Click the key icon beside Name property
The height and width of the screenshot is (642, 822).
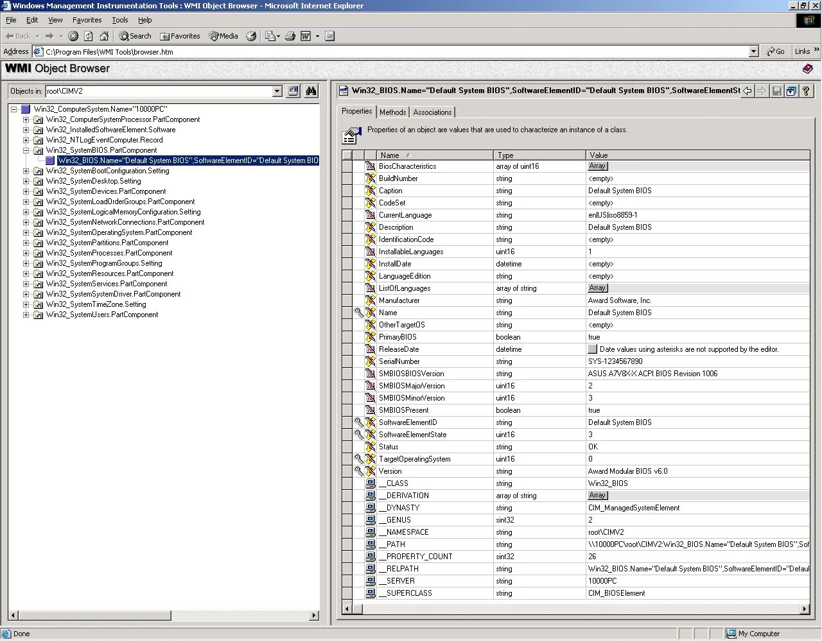[x=358, y=313]
